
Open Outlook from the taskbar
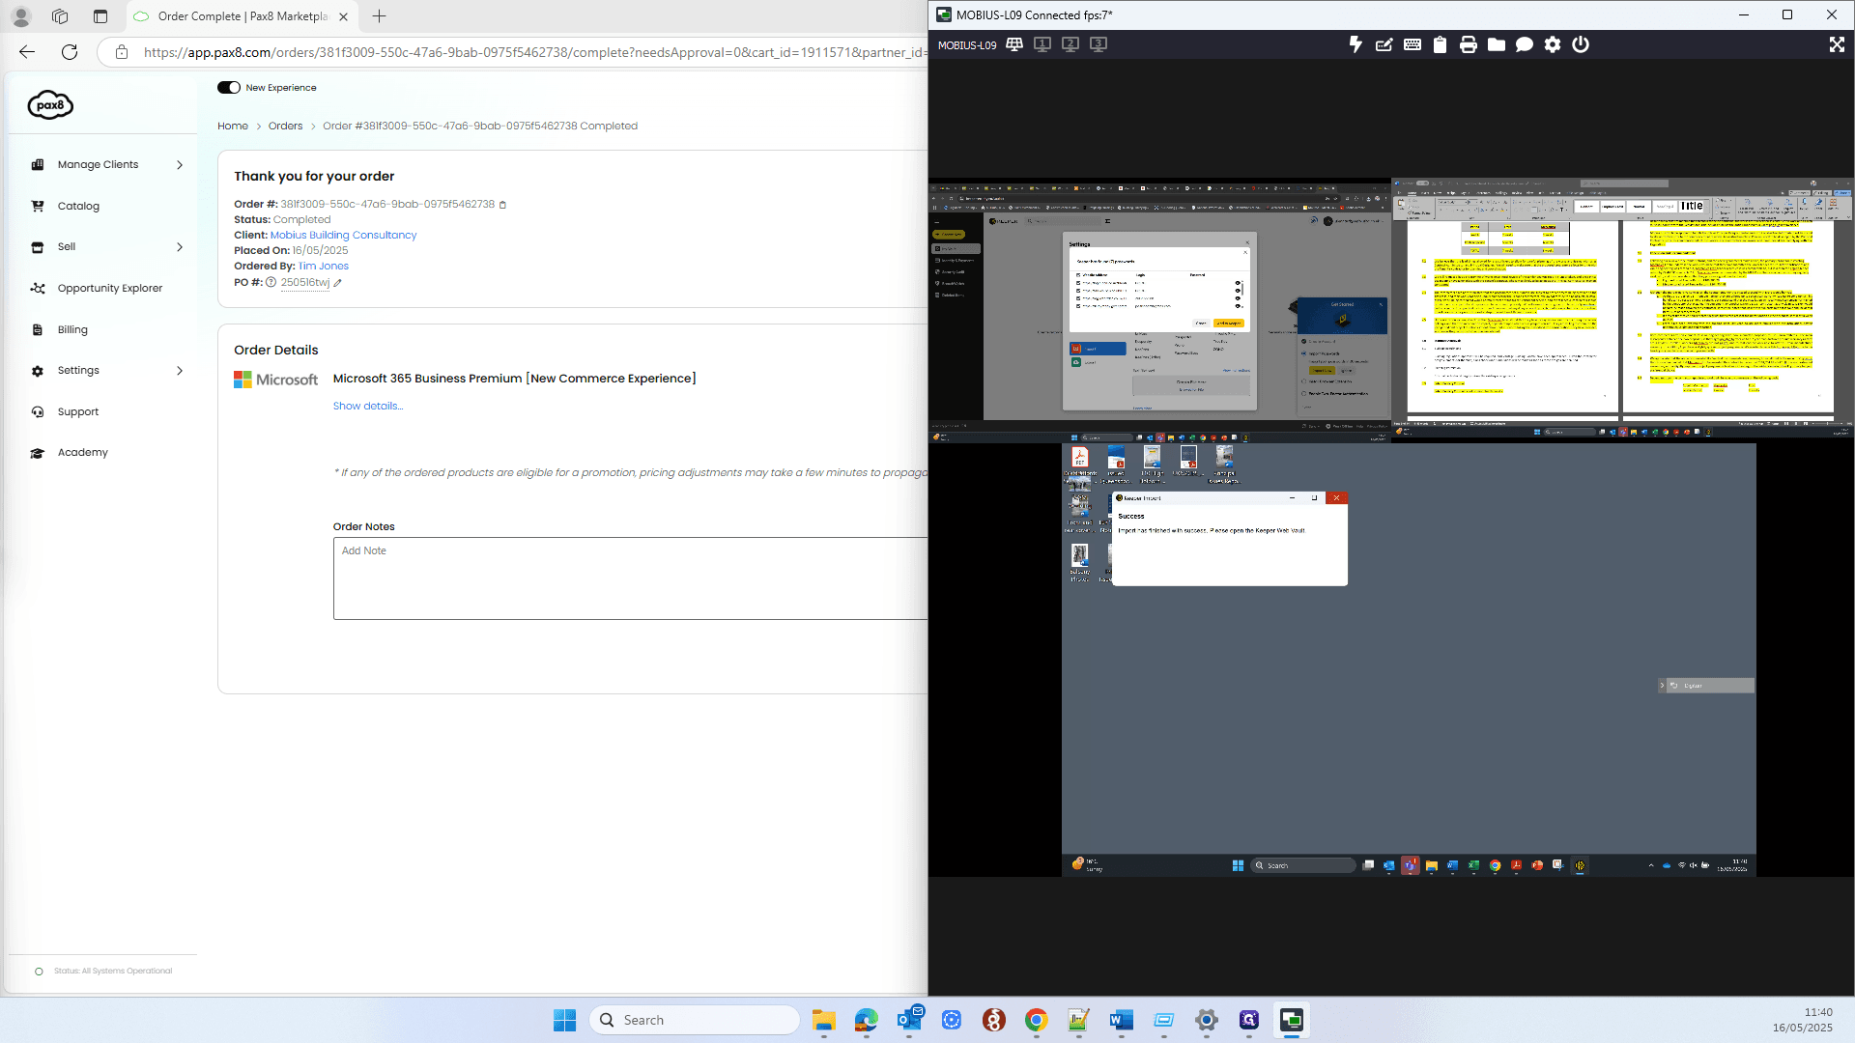[909, 1020]
